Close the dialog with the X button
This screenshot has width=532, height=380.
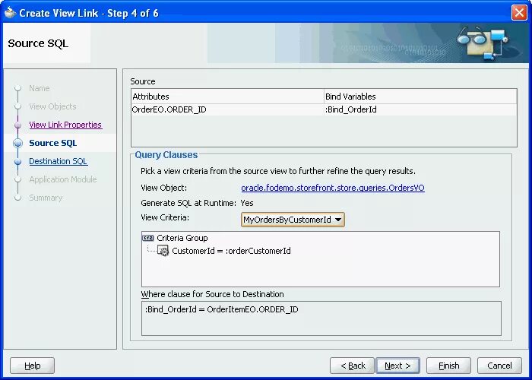[x=519, y=13]
